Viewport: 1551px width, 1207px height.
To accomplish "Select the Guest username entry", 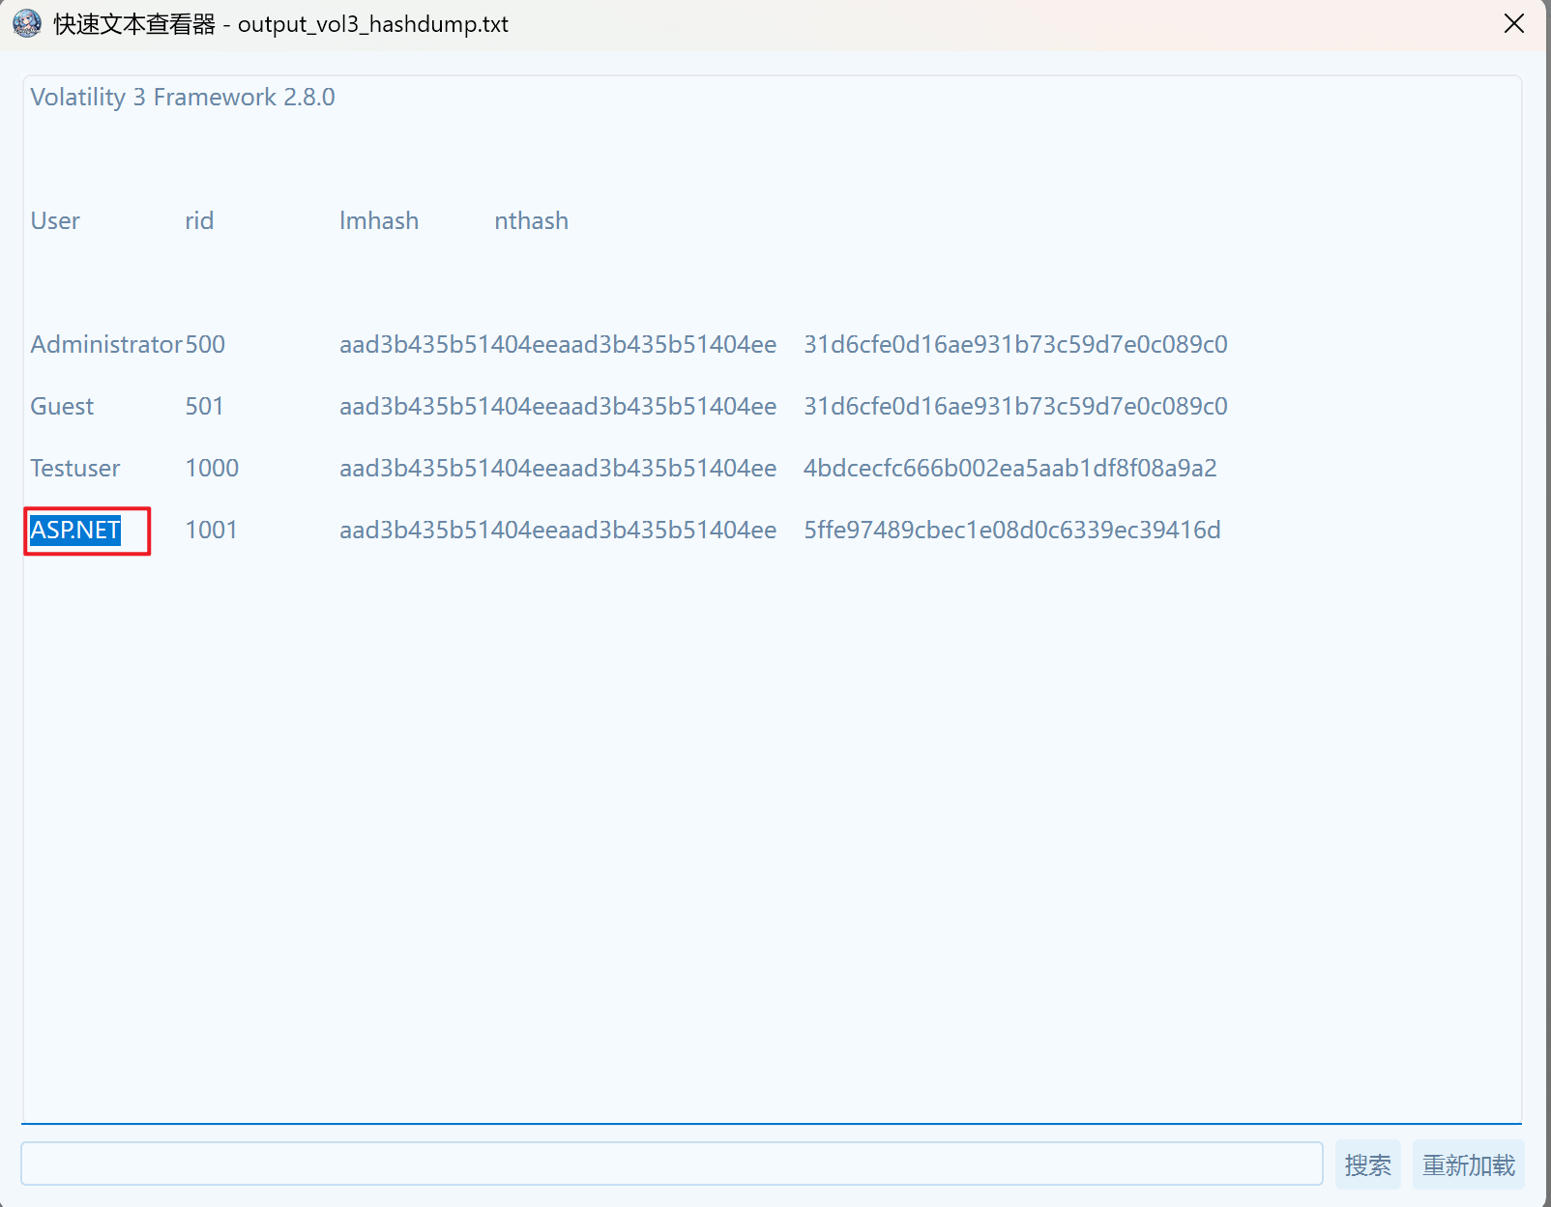I will coord(62,407).
